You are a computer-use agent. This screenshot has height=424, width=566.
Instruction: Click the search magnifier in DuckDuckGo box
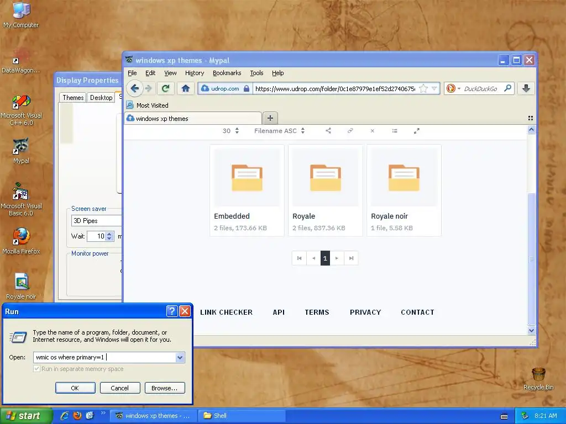[x=507, y=88]
